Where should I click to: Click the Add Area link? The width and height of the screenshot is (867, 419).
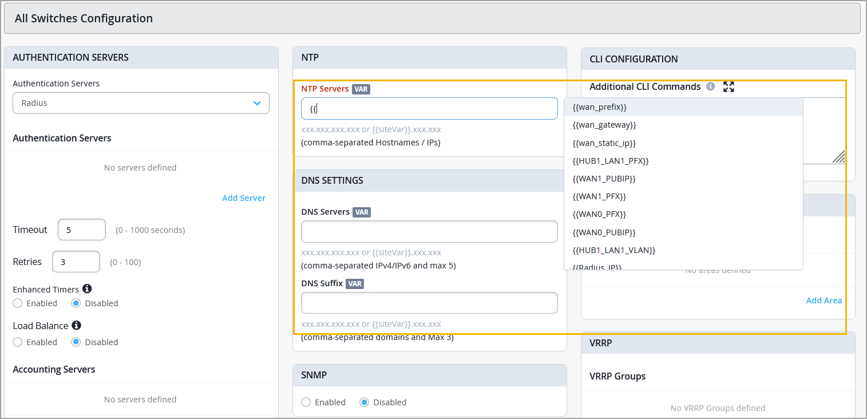pyautogui.click(x=824, y=301)
